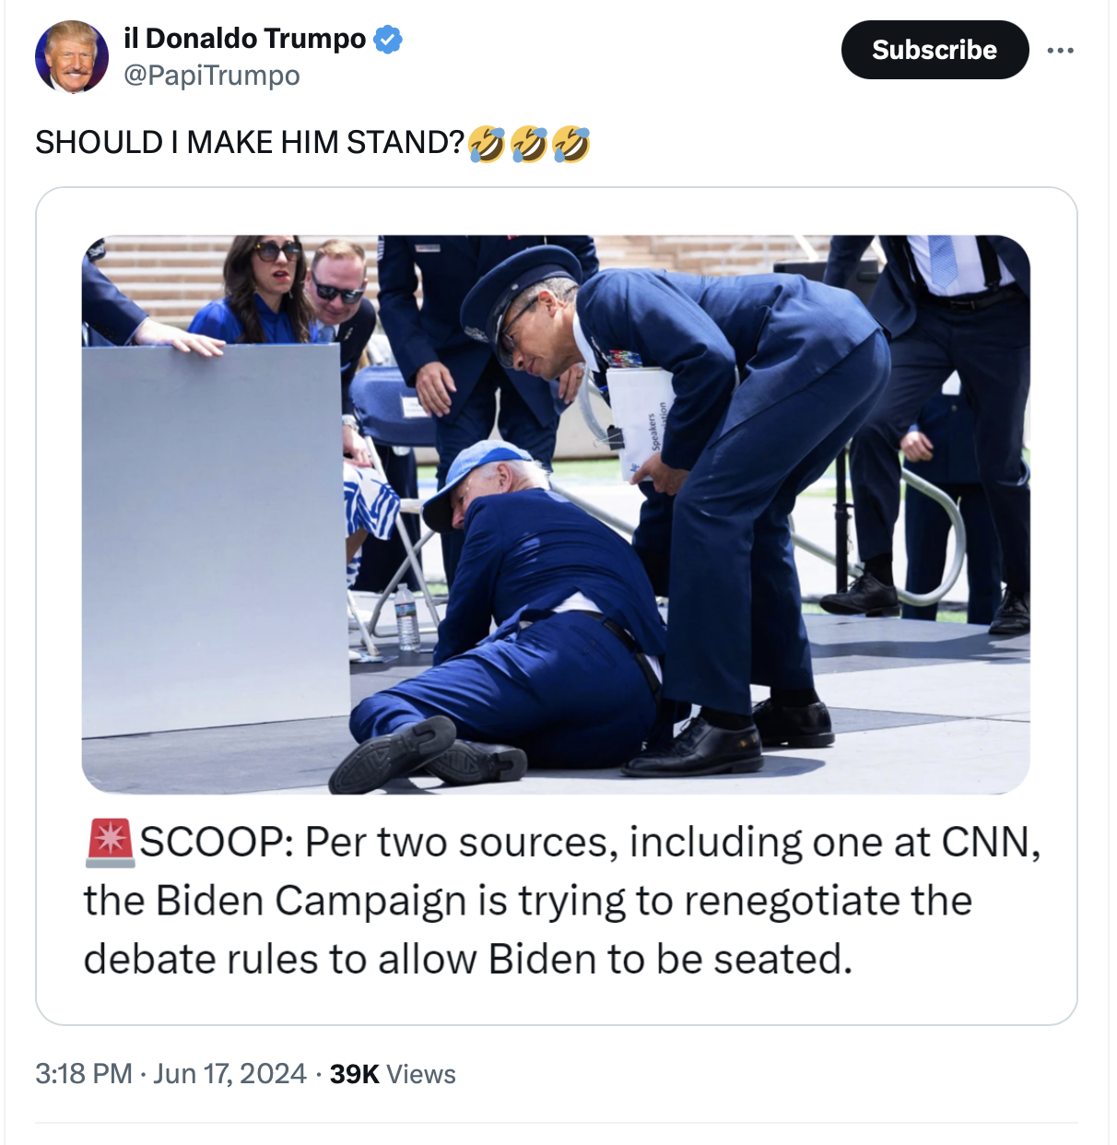Click the large gray panel in the photo
This screenshot has height=1145, width=1117.
(217, 539)
